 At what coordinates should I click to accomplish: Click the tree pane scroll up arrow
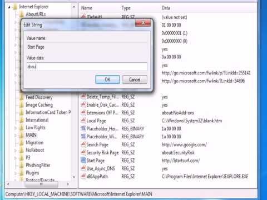(x=74, y=7)
